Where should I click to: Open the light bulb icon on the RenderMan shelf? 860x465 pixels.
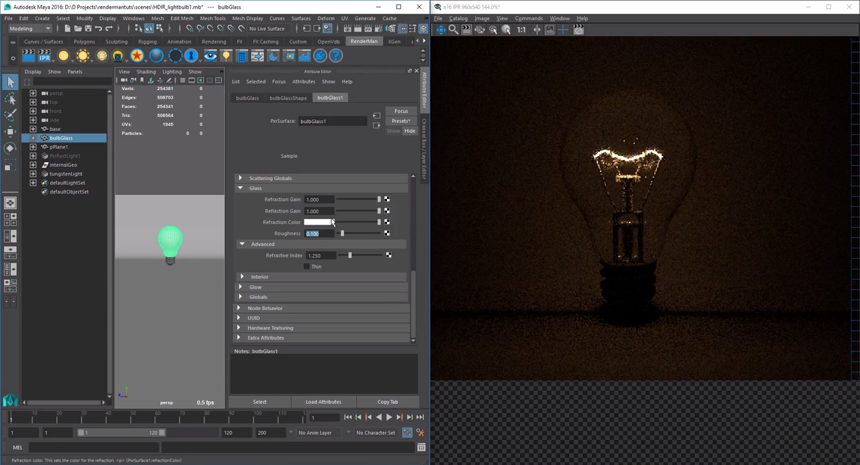tap(226, 56)
